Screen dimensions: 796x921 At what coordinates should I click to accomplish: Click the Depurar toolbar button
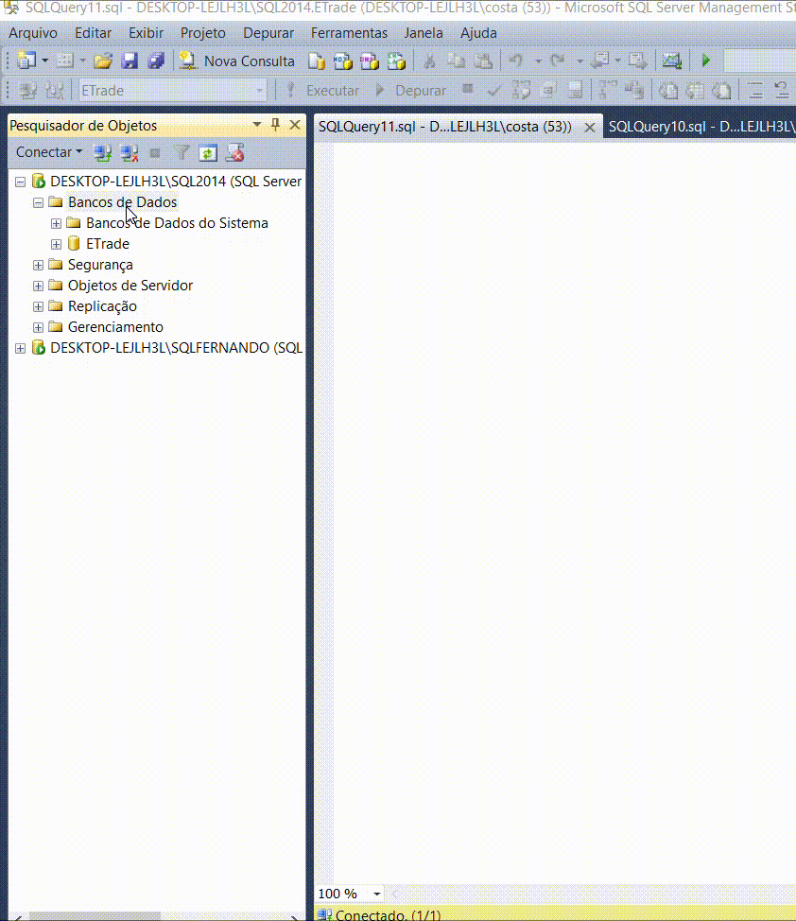click(410, 91)
